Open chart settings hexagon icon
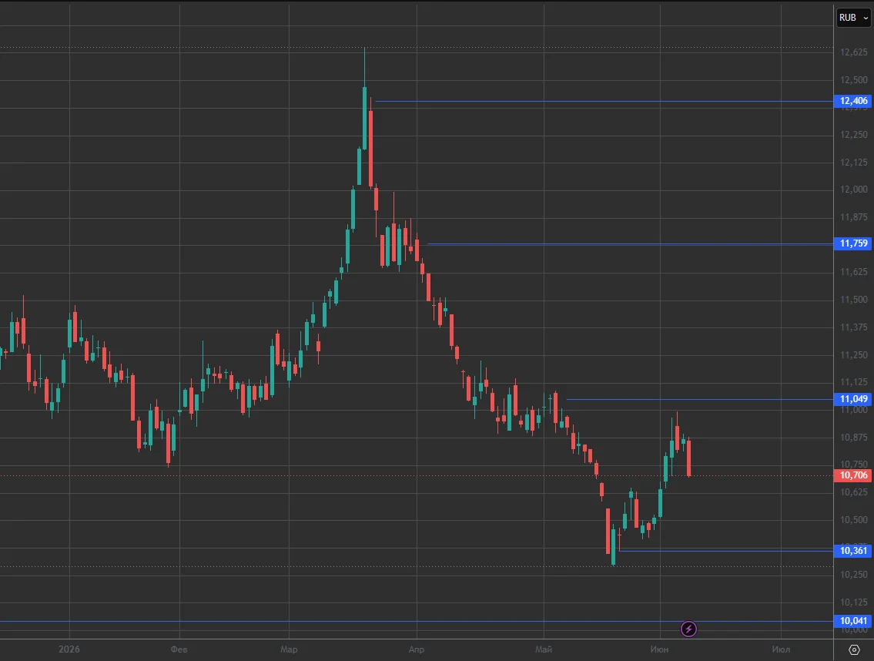This screenshot has width=874, height=661. pos(853,650)
